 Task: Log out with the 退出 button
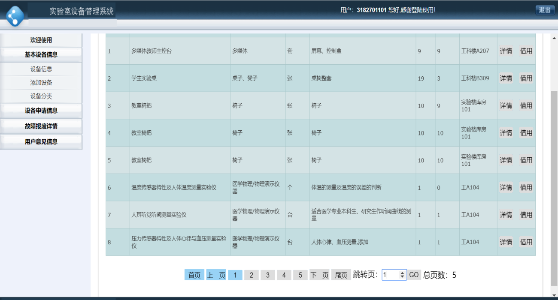pyautogui.click(x=545, y=10)
